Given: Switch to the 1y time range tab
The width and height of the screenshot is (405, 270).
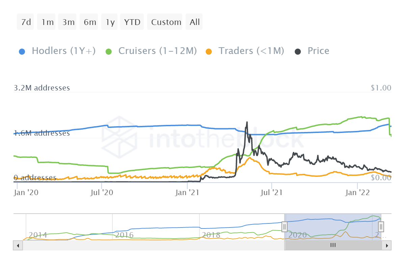Looking at the screenshot, I should pyautogui.click(x=109, y=22).
